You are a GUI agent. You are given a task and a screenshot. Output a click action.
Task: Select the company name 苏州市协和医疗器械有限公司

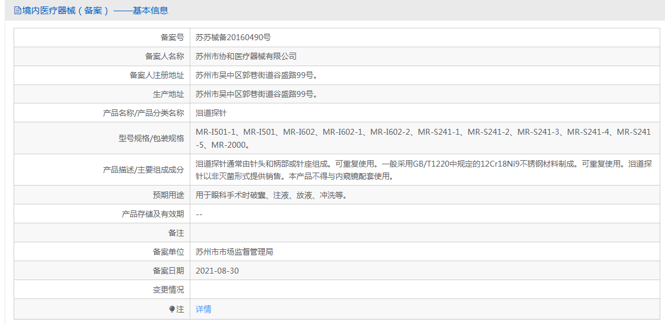tap(246, 56)
